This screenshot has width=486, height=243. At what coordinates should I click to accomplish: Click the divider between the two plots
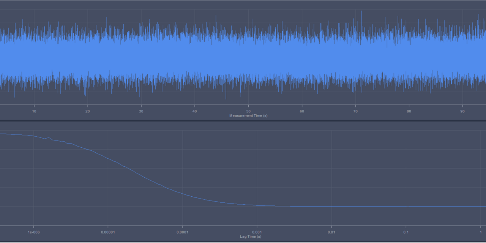(x=243, y=121)
